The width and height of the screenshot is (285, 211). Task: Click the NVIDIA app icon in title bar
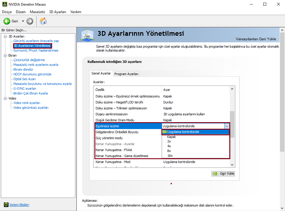click(5, 4)
